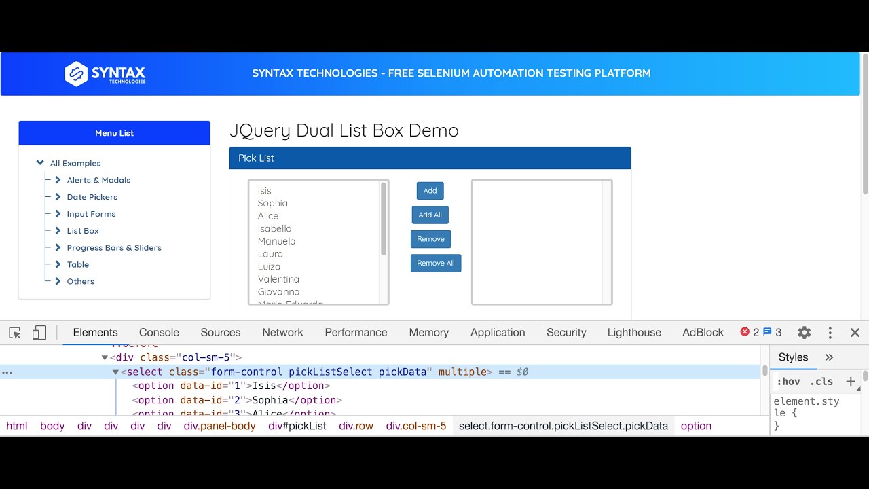The height and width of the screenshot is (489, 869).
Task: Select the div.row breadcrumb
Action: pos(356,427)
